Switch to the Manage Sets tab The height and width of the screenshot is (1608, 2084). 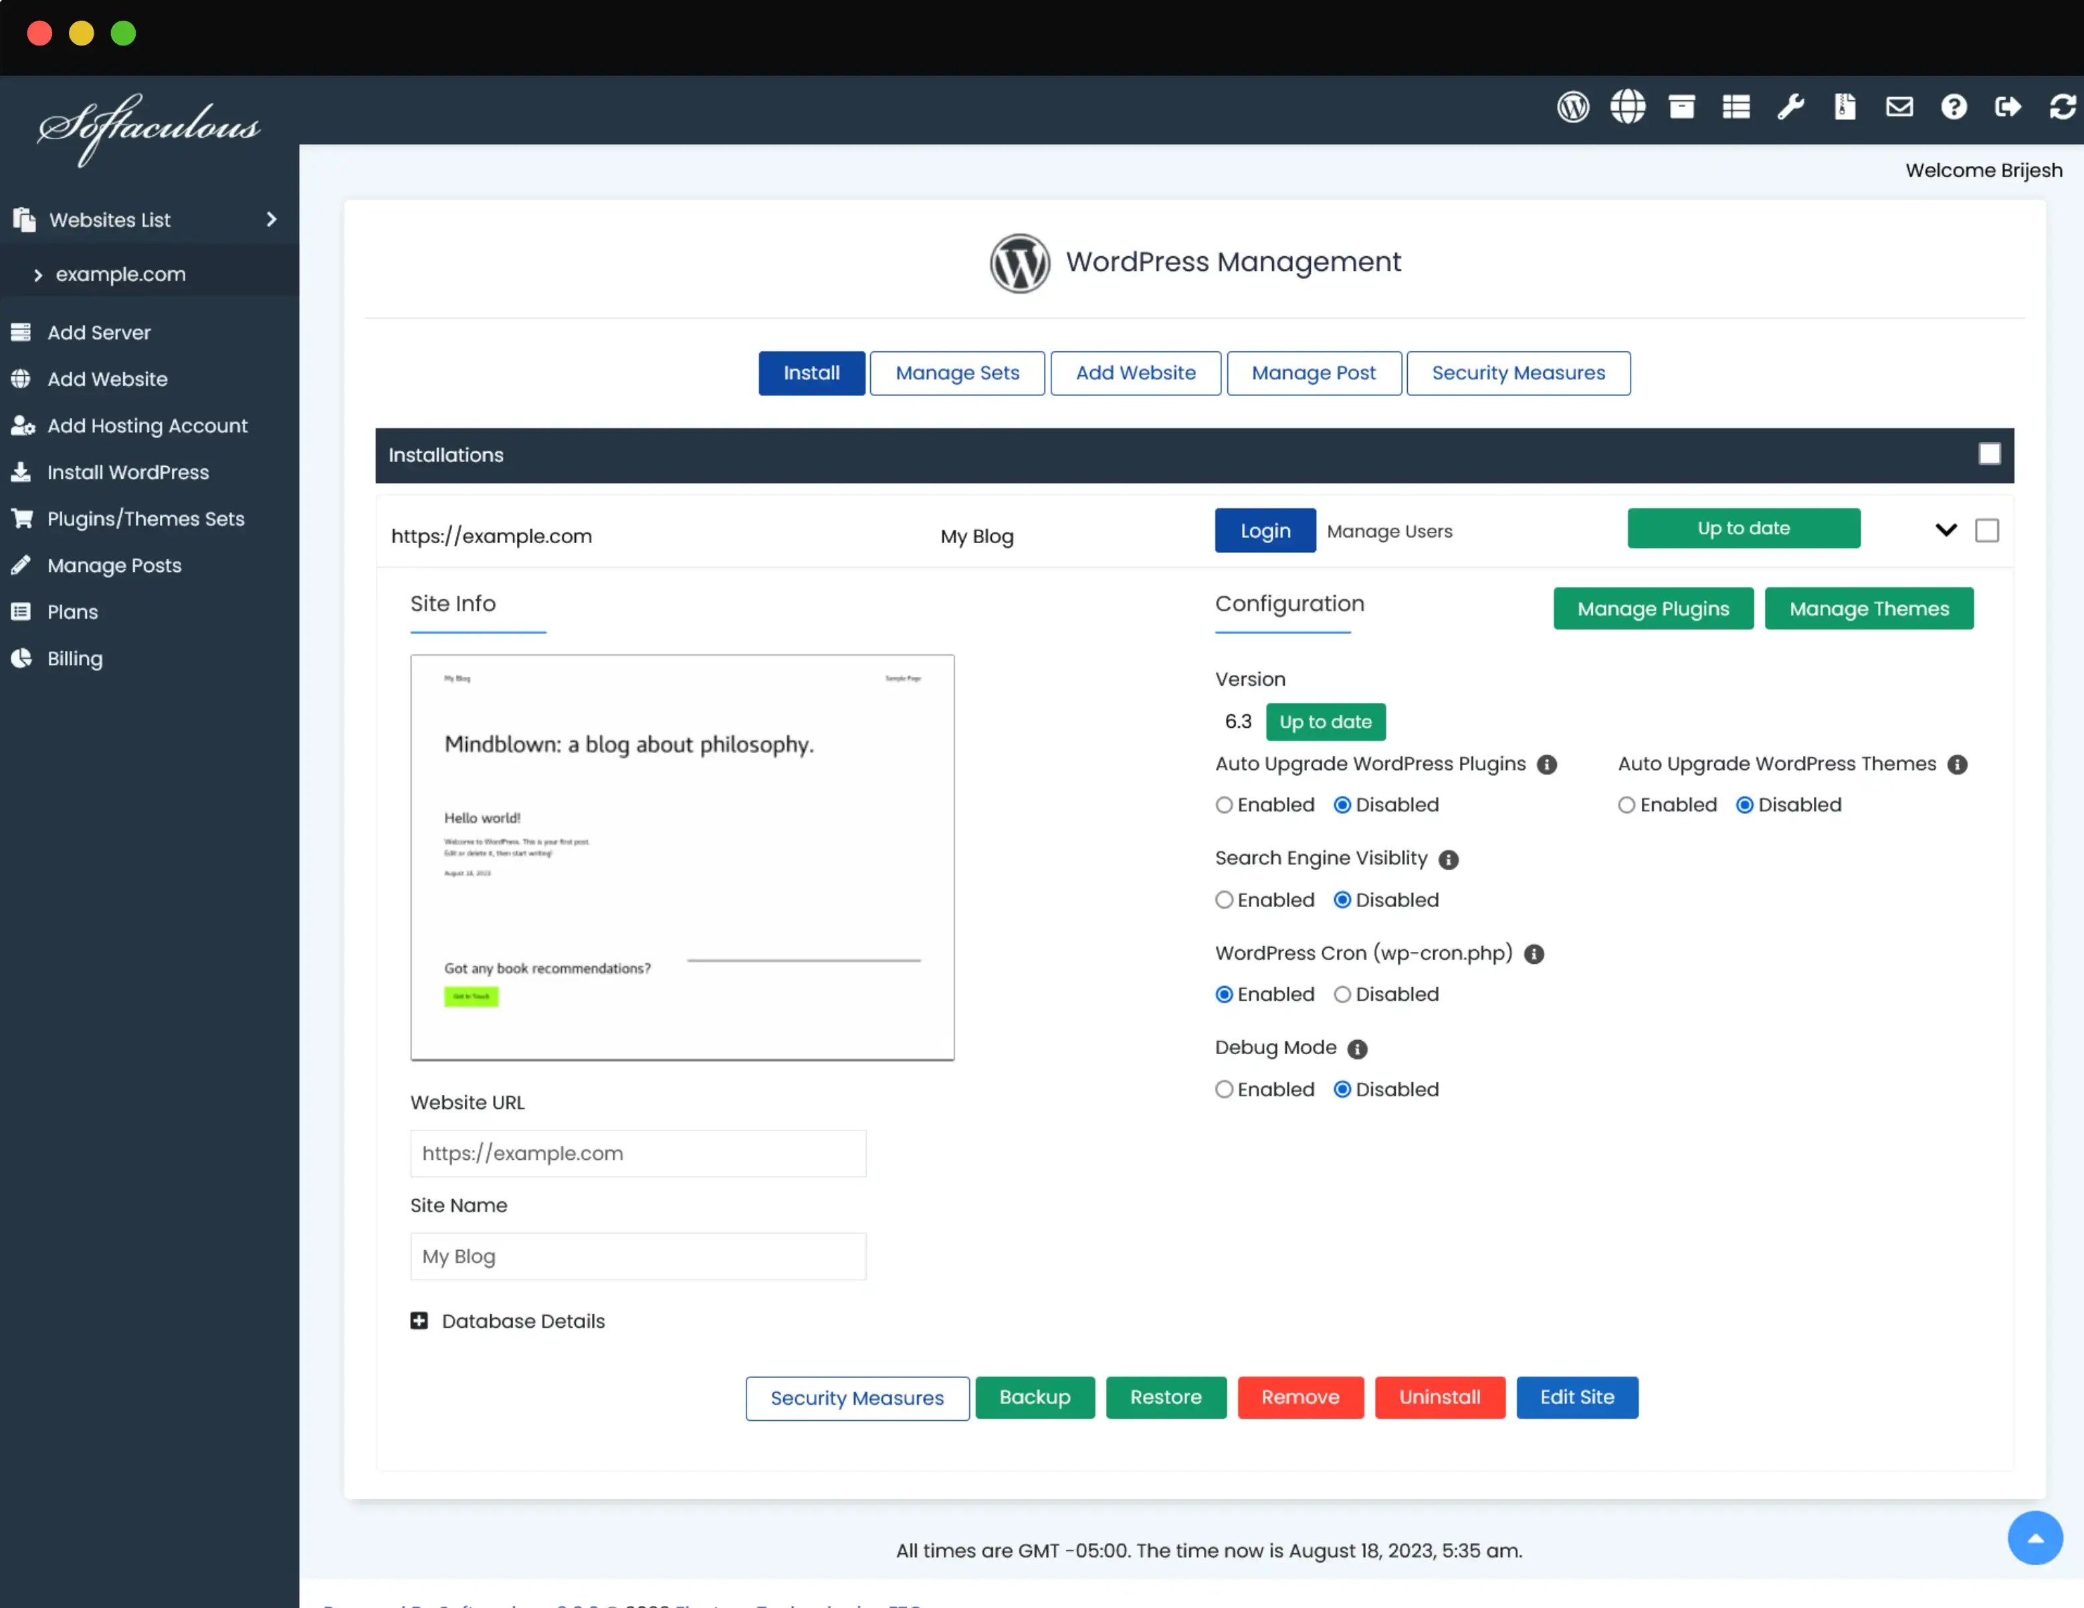tap(956, 373)
